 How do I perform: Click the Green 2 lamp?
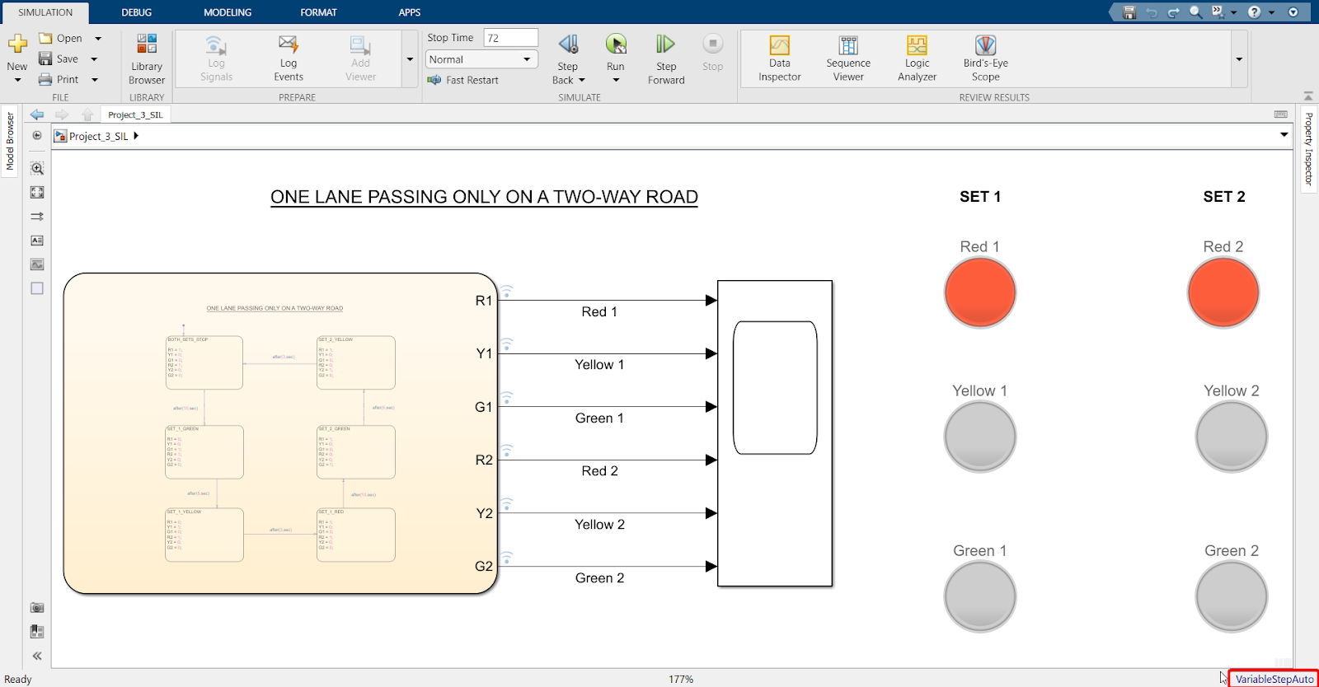pyautogui.click(x=1232, y=596)
